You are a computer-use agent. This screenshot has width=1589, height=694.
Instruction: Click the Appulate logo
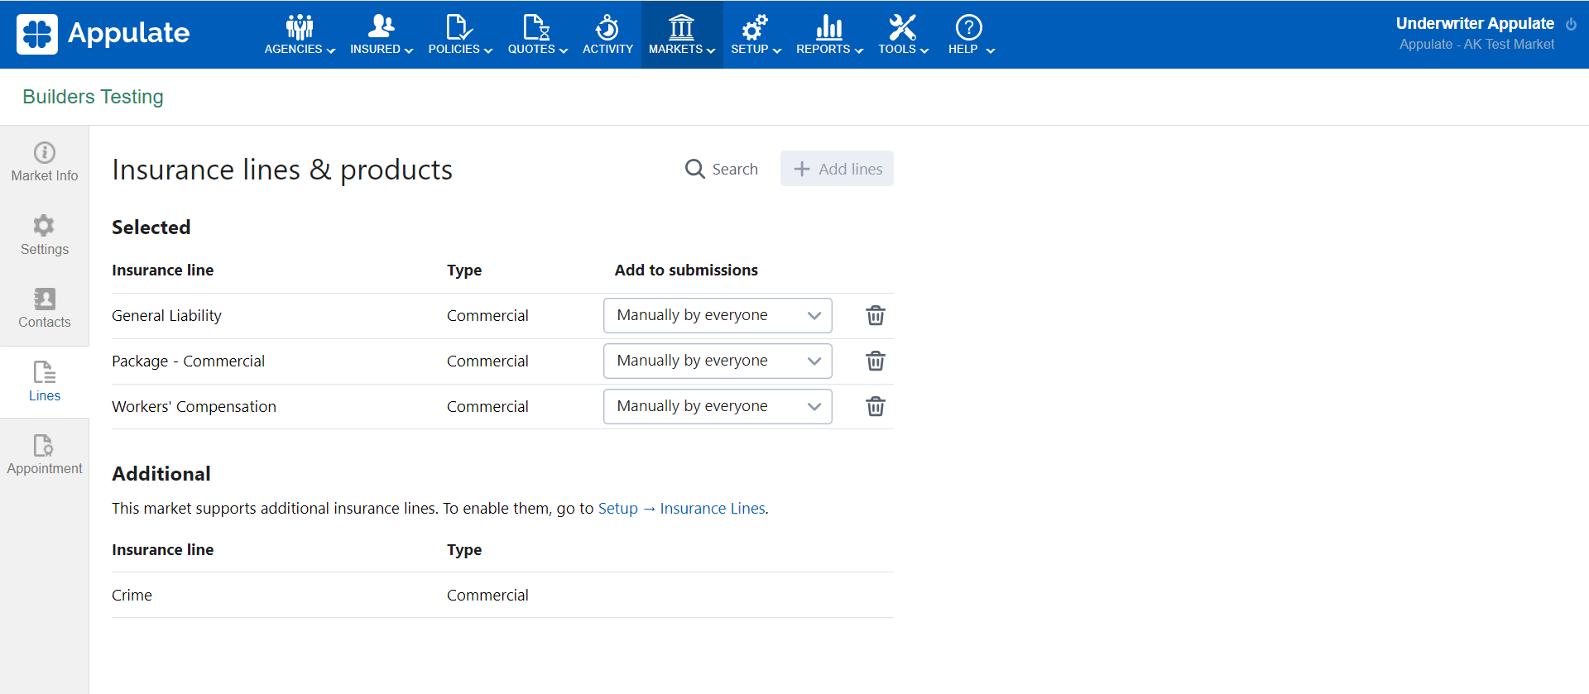click(x=103, y=34)
